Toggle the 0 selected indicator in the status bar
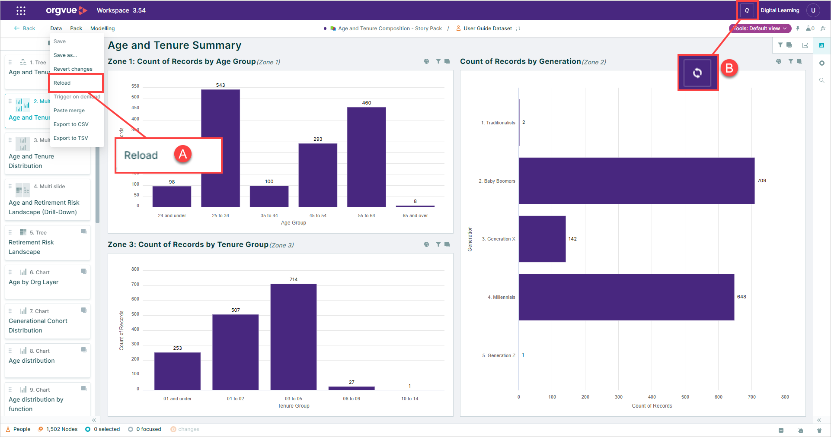The image size is (831, 437). point(102,429)
